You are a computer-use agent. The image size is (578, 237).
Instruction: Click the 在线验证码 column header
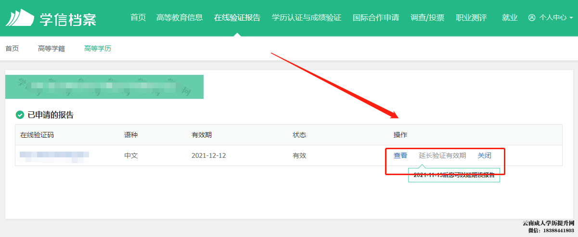click(x=37, y=135)
